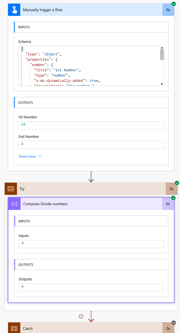
Task: Click the Compose card's green success checkmark
Action: click(x=174, y=198)
